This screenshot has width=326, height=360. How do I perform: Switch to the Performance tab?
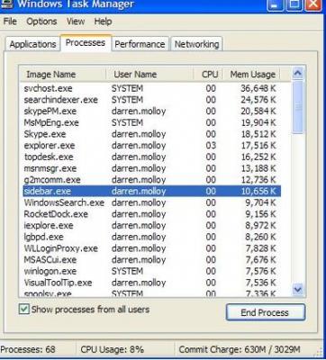point(140,44)
